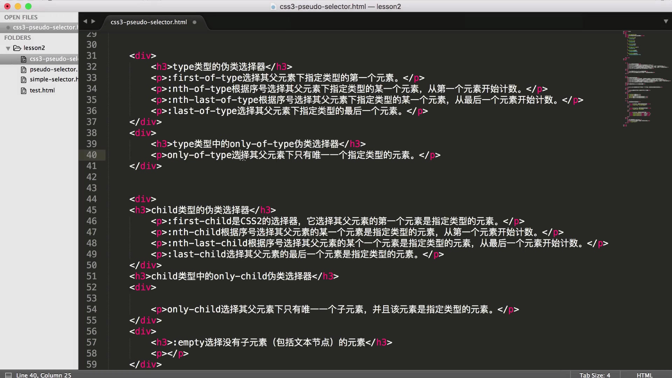Collapse the lesson2 folder triangle

(8, 48)
